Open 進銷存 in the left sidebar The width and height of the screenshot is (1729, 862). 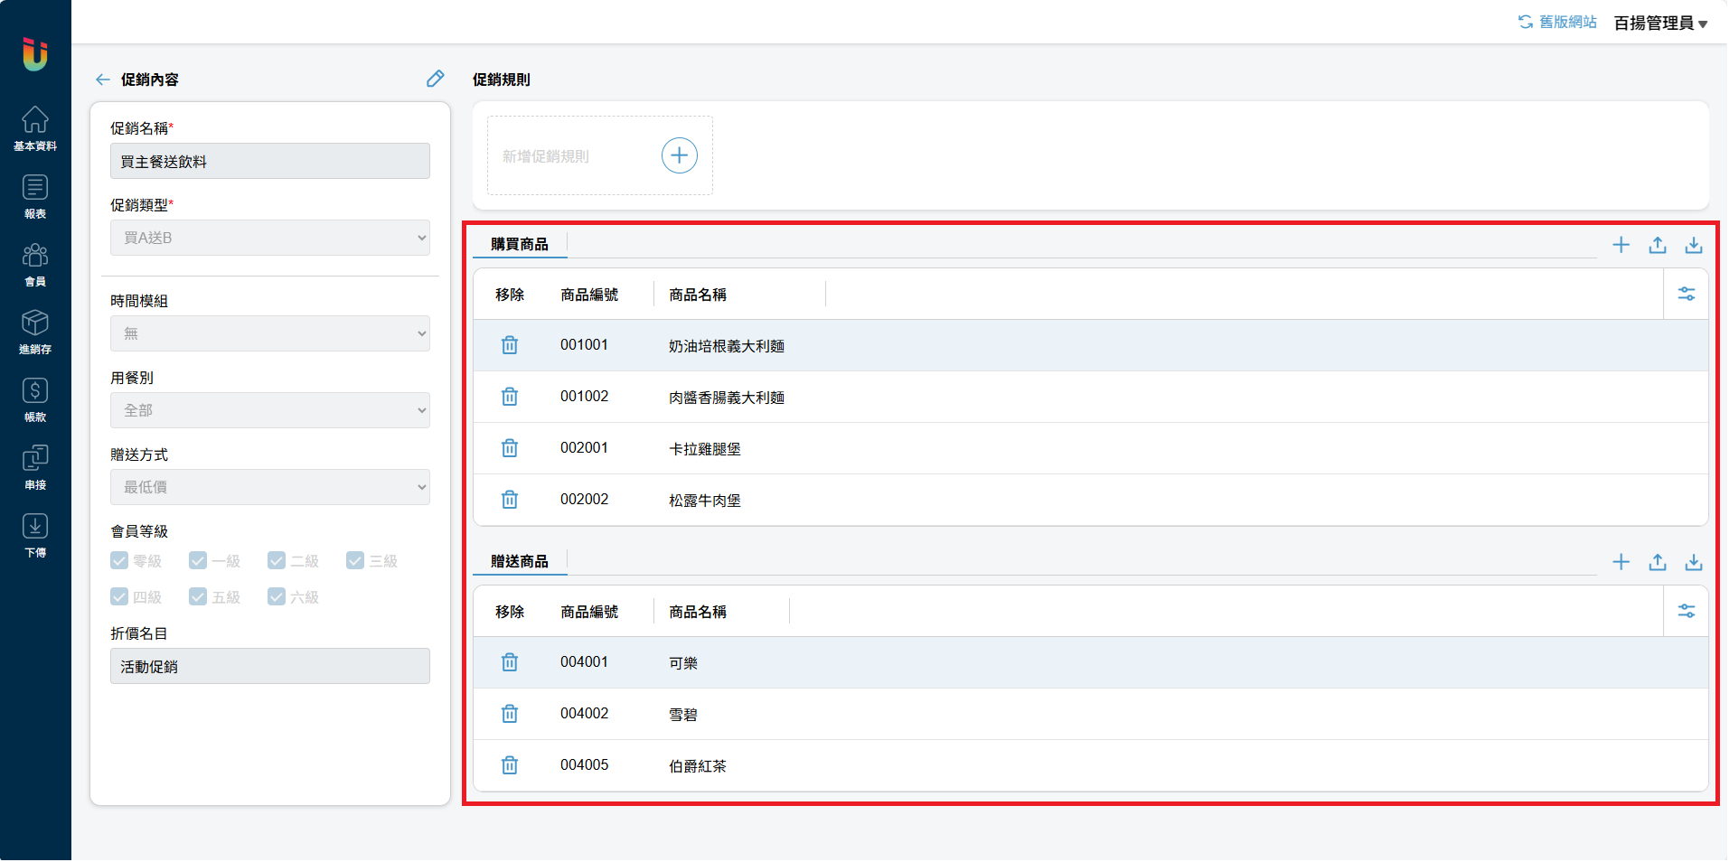(35, 331)
